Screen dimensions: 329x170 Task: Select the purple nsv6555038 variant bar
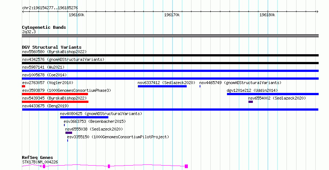[x=69, y=133]
